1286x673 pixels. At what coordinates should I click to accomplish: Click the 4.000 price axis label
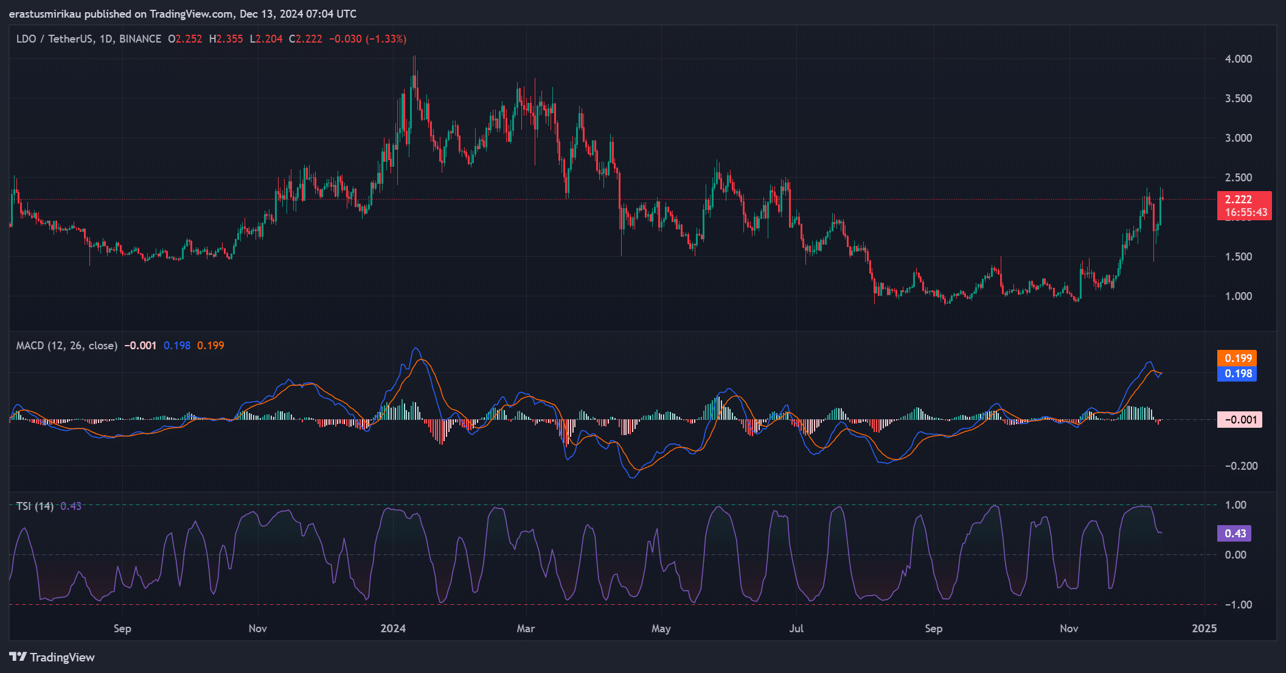(x=1238, y=59)
